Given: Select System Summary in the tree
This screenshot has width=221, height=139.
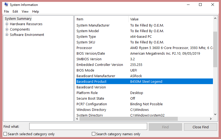Looking at the screenshot, I should [x=18, y=19].
